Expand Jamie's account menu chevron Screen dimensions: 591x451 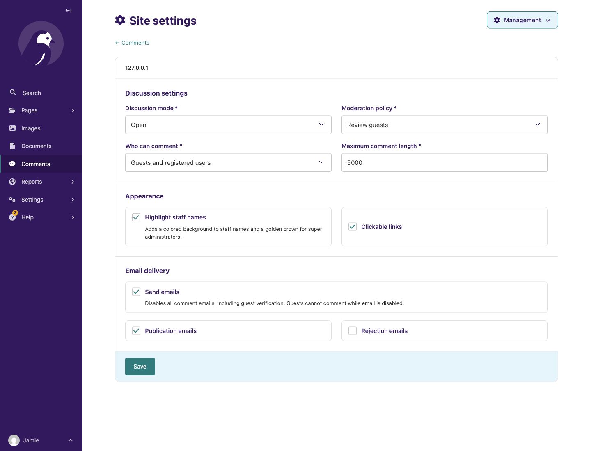pyautogui.click(x=71, y=440)
